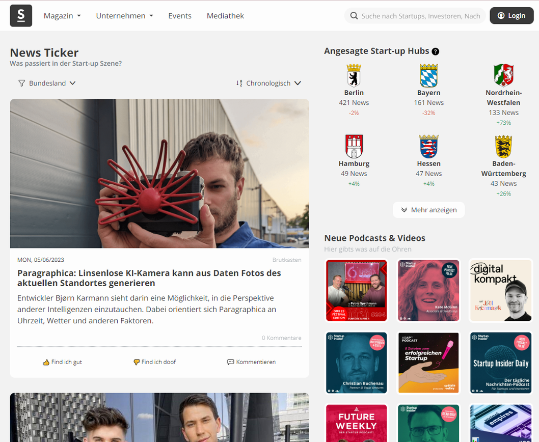Open the OMR 23 Festival Edition podcast
539x442 pixels.
pyautogui.click(x=357, y=290)
